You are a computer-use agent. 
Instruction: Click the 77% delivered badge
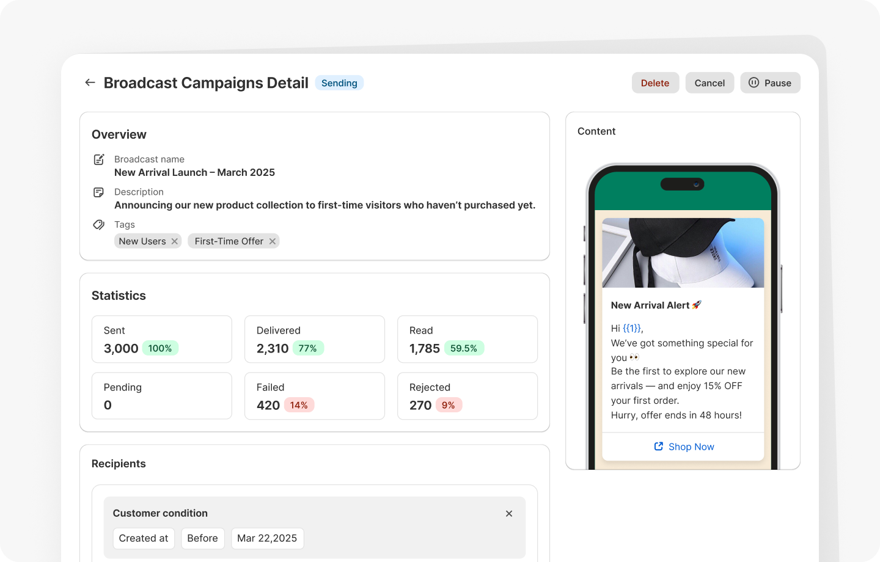click(x=308, y=348)
